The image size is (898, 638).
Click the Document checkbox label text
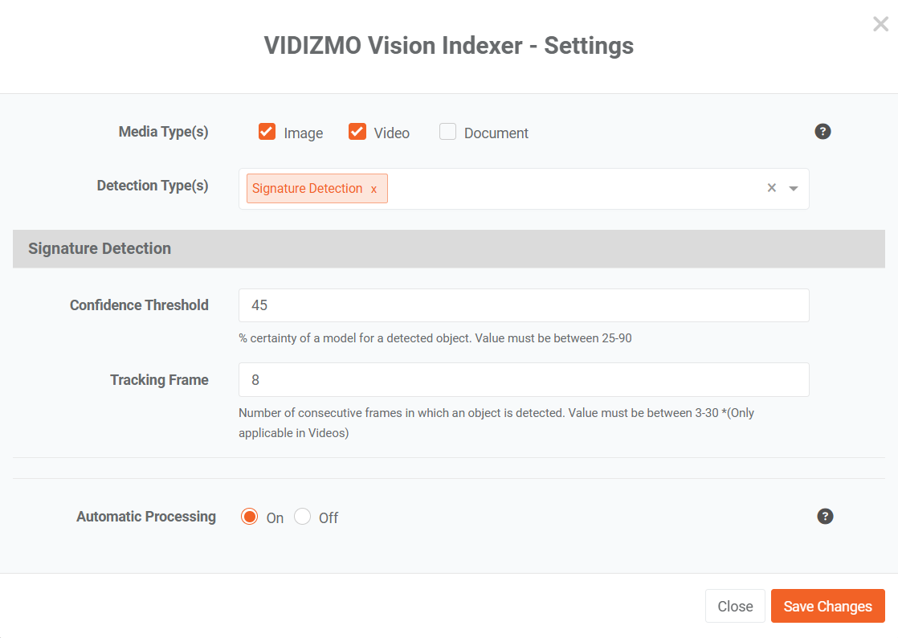tap(496, 133)
